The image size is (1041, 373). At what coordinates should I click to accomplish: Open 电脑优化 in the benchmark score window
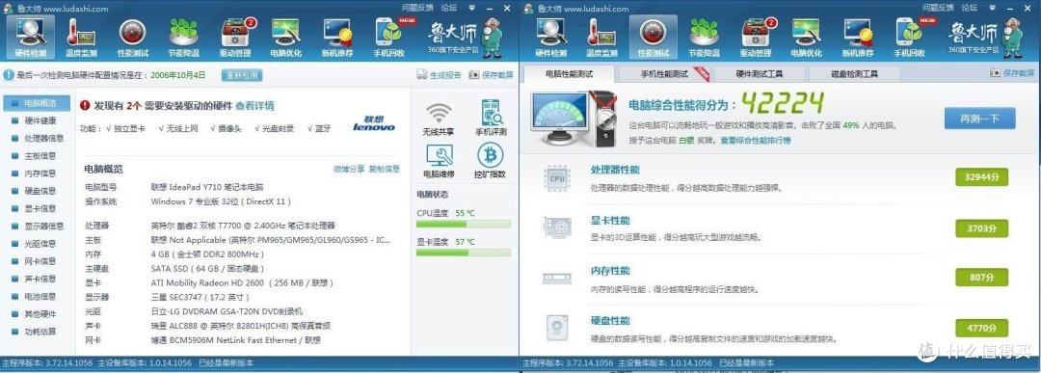(807, 38)
